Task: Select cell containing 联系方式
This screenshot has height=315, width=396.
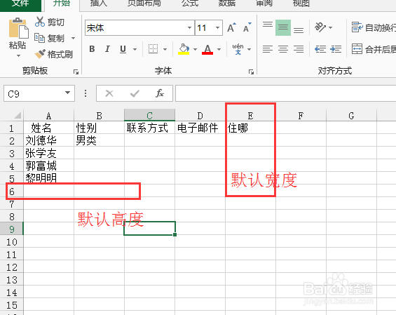Action: tap(149, 128)
